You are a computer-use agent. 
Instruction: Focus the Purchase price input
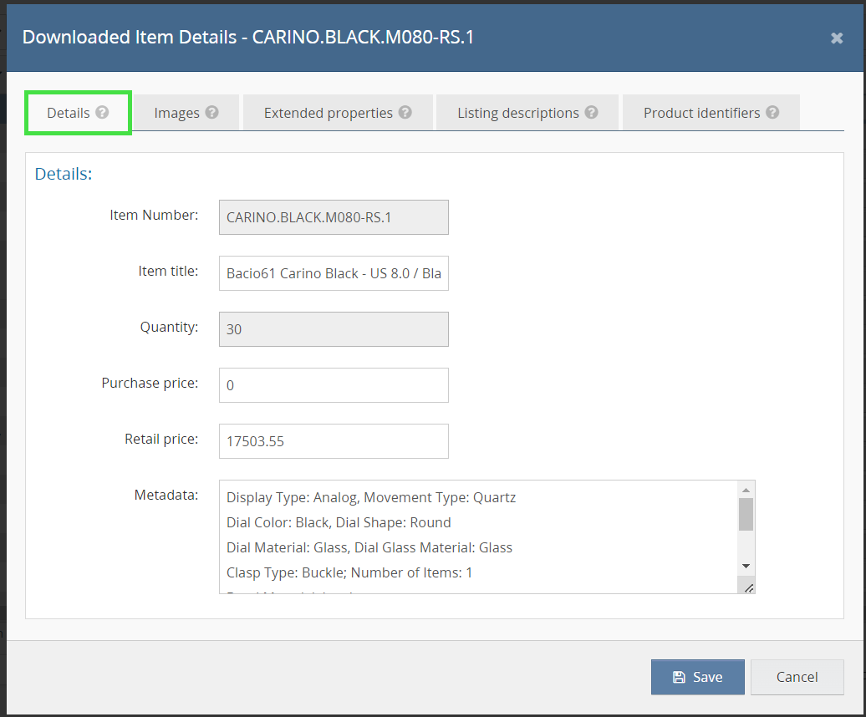point(334,385)
